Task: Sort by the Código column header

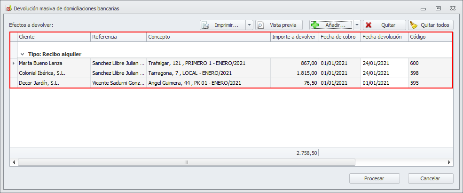Action: pos(431,37)
